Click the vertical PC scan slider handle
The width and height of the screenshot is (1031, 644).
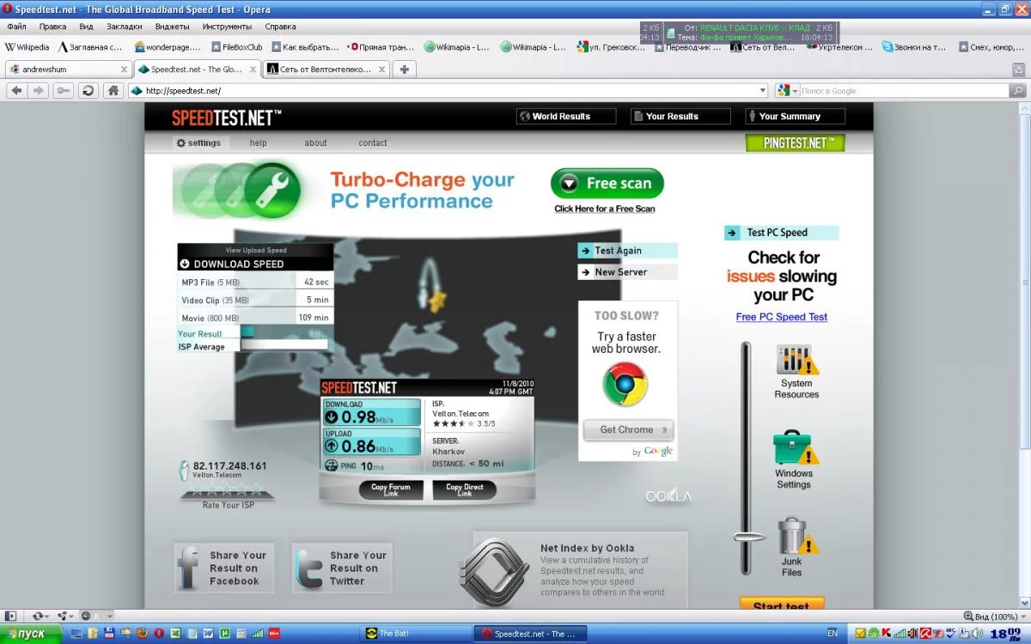pos(749,538)
